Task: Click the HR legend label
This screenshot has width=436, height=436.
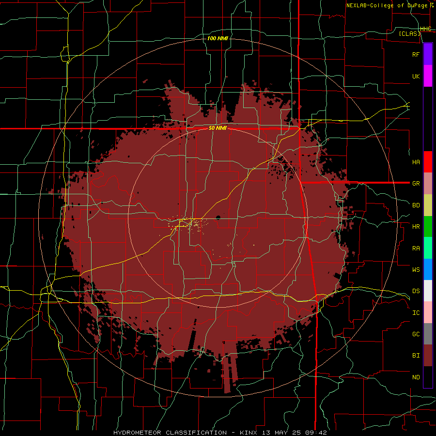Action: [x=416, y=227]
